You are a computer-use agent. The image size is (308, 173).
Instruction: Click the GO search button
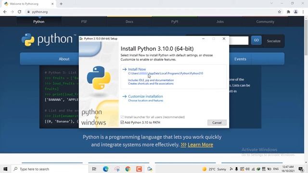(256, 40)
